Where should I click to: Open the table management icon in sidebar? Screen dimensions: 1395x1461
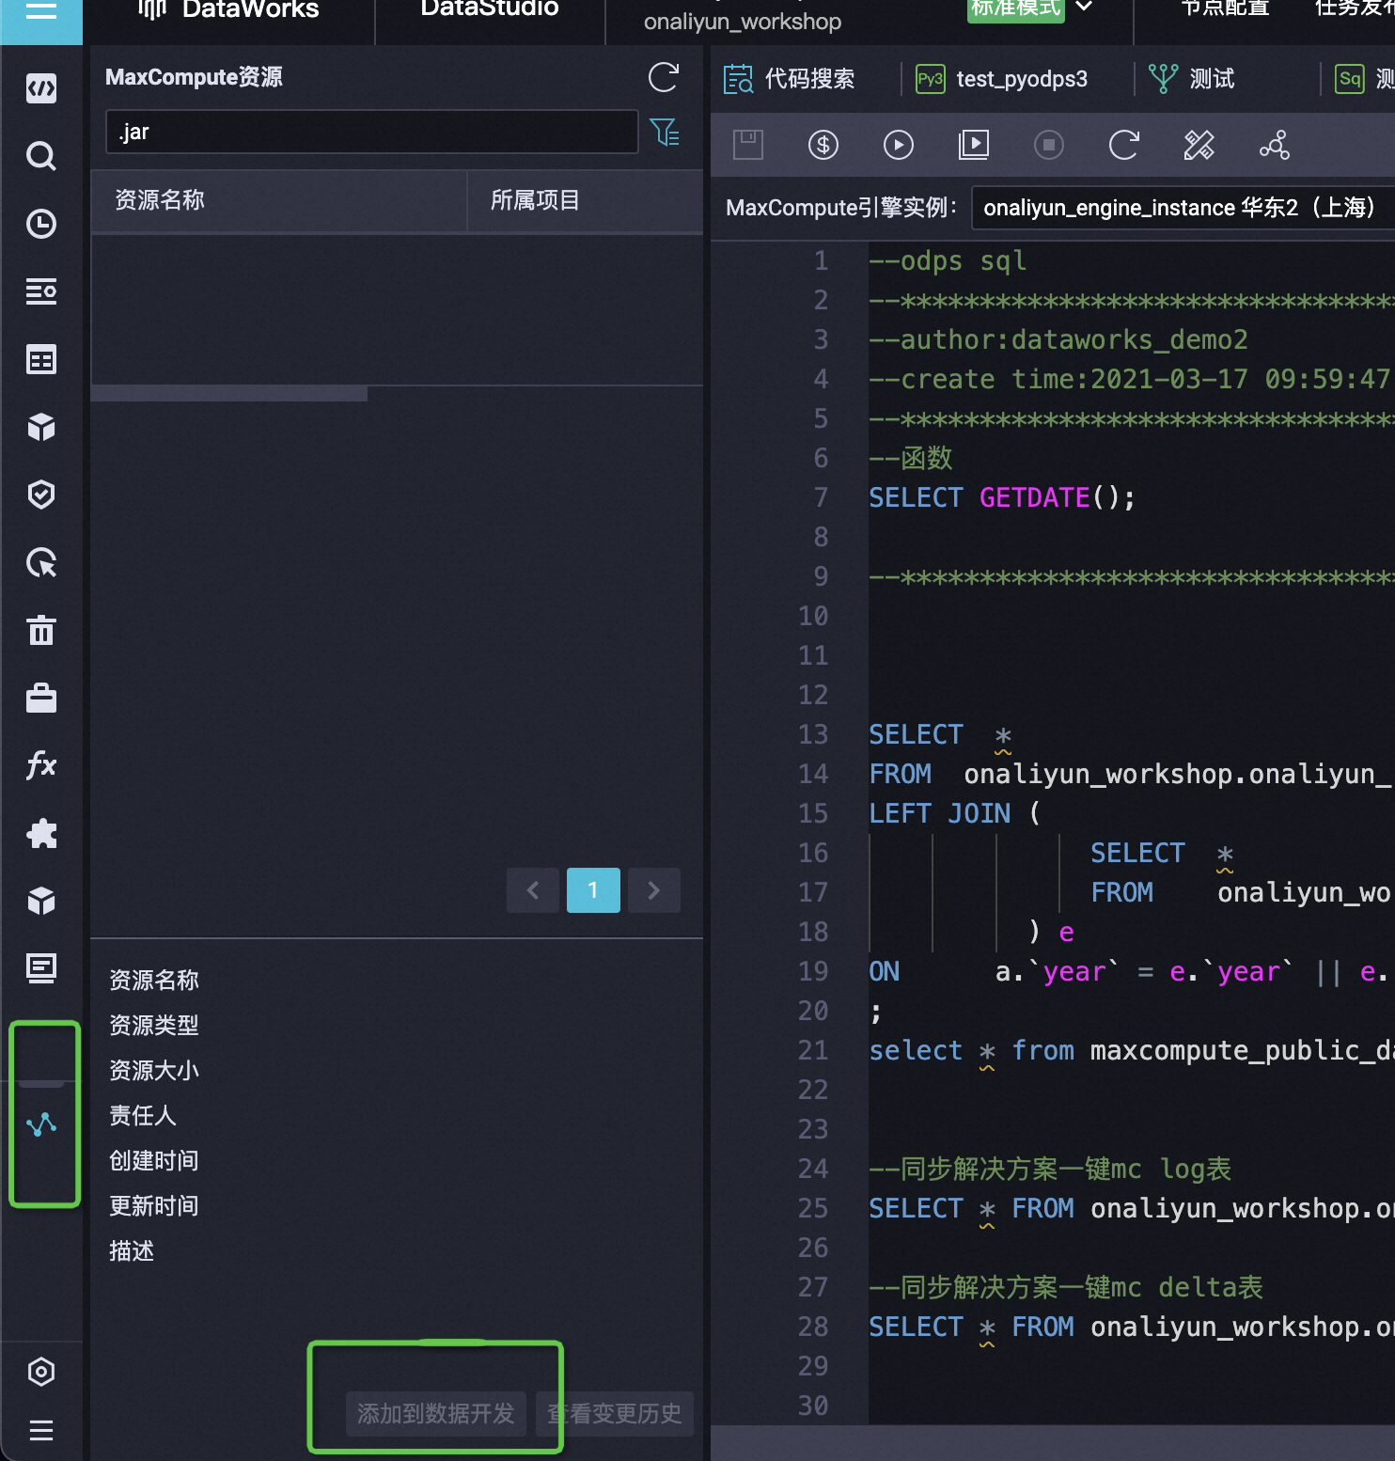41,360
